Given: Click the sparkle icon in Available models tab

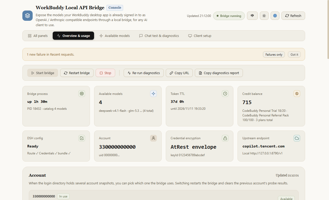Looking at the screenshot, I should click(101, 36).
